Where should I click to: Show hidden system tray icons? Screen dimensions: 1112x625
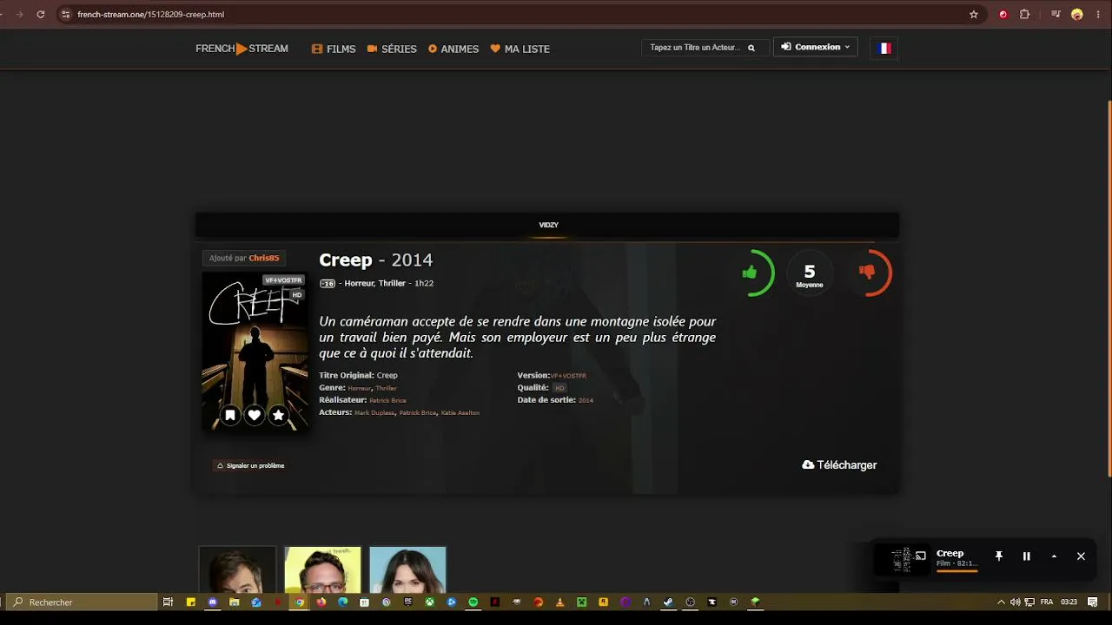(x=1001, y=602)
